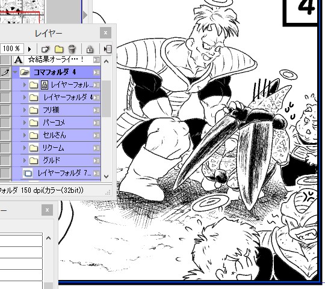Open properties button on フリ様 row
The width and height of the screenshot is (325, 289).
[96, 110]
